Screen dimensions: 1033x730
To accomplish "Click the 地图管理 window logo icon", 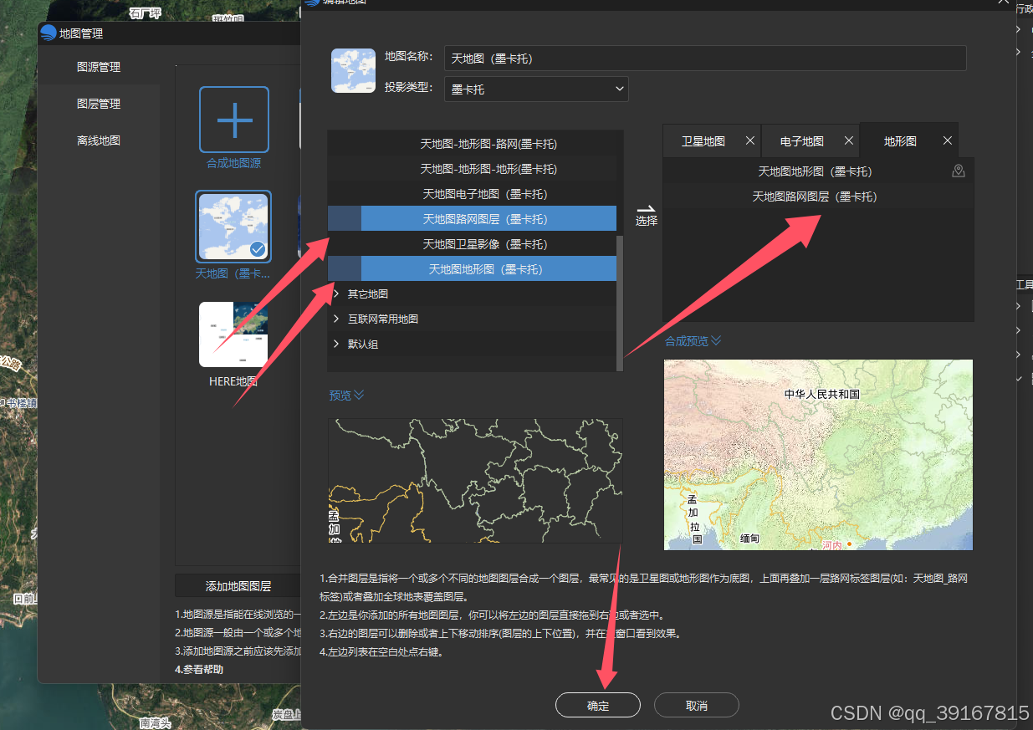I will pos(48,33).
